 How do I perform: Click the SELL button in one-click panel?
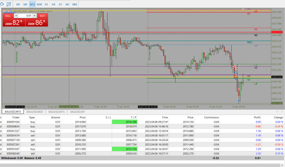click(8, 16)
